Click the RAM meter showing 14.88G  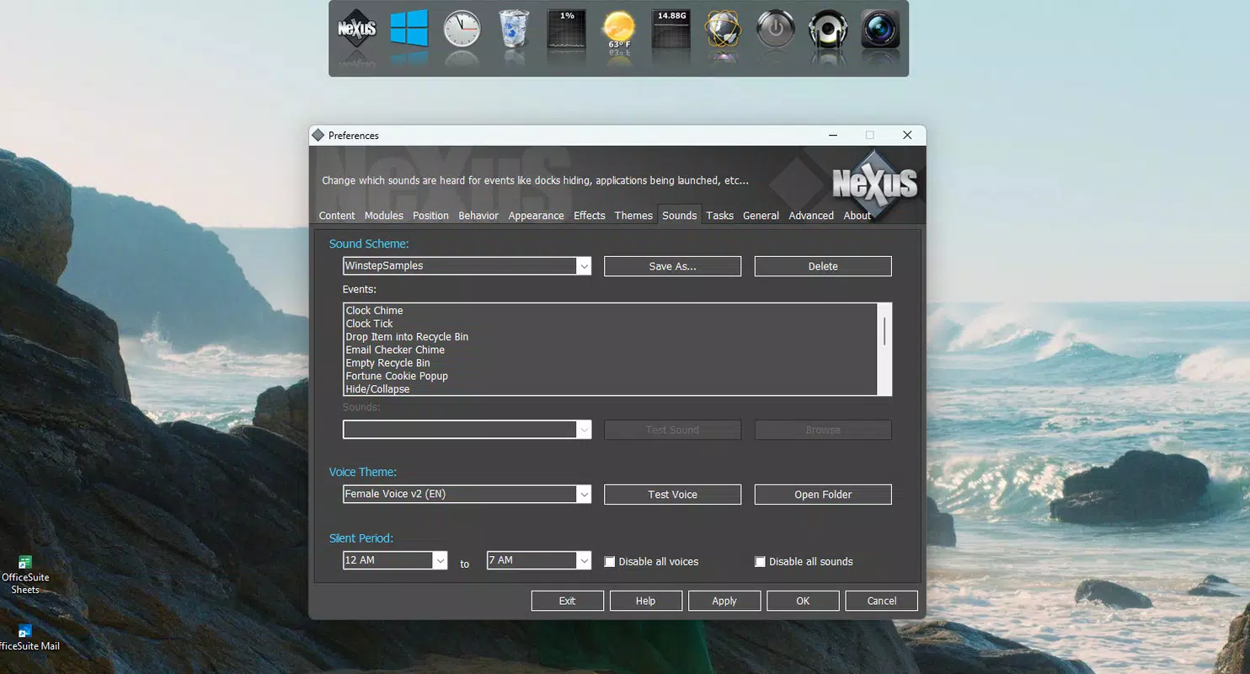[x=671, y=29]
